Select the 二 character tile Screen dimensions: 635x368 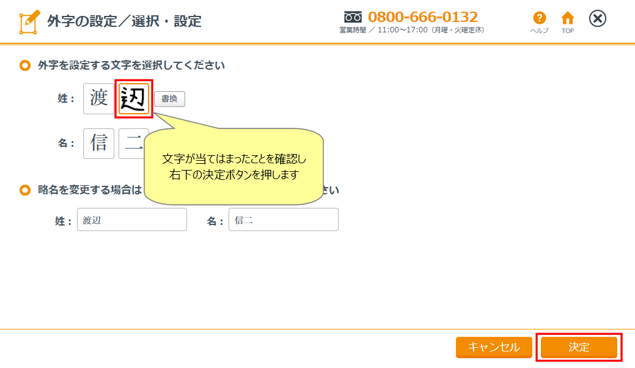(x=132, y=143)
